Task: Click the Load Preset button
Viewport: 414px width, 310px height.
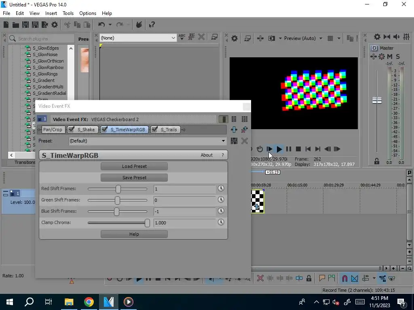Action: click(x=134, y=166)
